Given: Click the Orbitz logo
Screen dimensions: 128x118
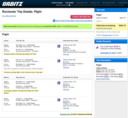Looking at the screenshot, I should pyautogui.click(x=13, y=4).
